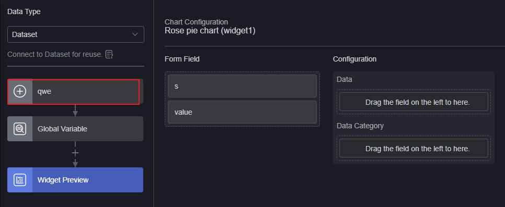Expand the Dataset dropdown chevron
This screenshot has height=207, width=505.
(135, 34)
